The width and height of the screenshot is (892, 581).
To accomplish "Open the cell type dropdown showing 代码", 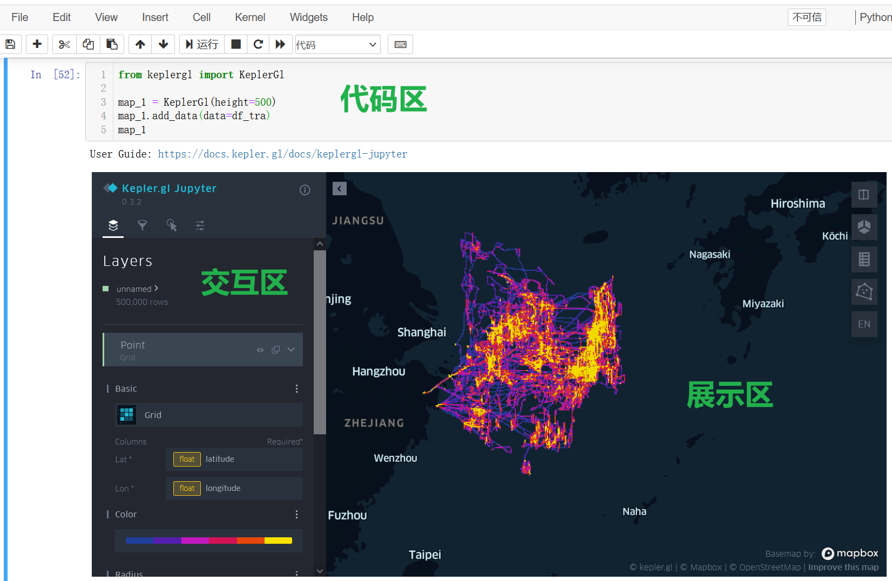I will pyautogui.click(x=337, y=44).
